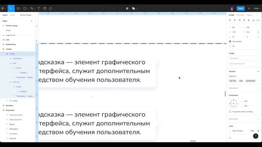The width and height of the screenshot is (262, 147).
Task: Switch to the Design tab
Action: coord(231,15)
